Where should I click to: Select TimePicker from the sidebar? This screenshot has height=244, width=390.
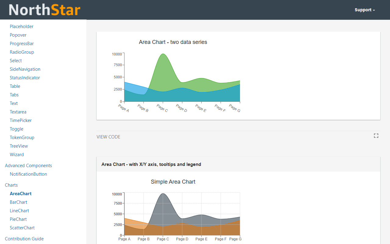tap(21, 120)
